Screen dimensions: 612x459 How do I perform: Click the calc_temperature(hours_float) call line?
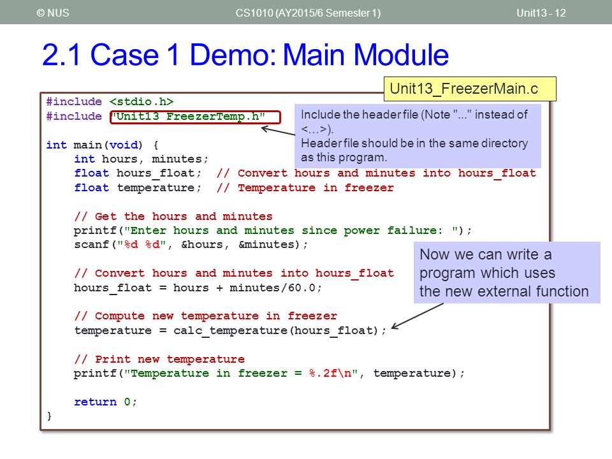coord(230,331)
